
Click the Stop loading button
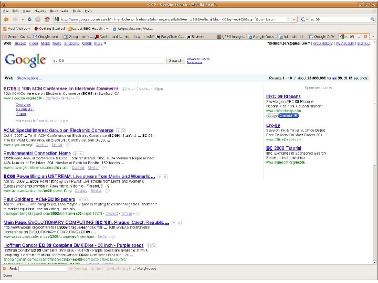(38, 19)
